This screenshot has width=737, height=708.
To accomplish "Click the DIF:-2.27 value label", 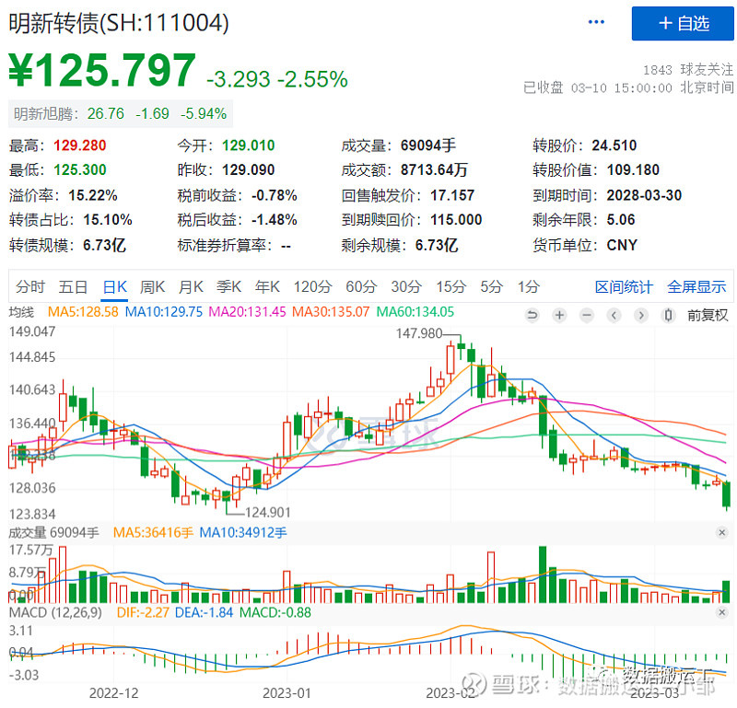I will pos(143,612).
